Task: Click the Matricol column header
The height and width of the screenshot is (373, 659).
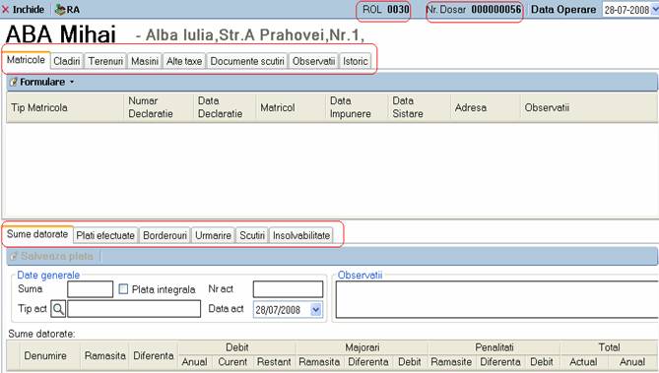Action: (x=291, y=107)
